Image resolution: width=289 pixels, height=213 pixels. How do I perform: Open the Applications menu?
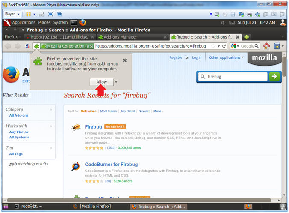[x=24, y=23]
